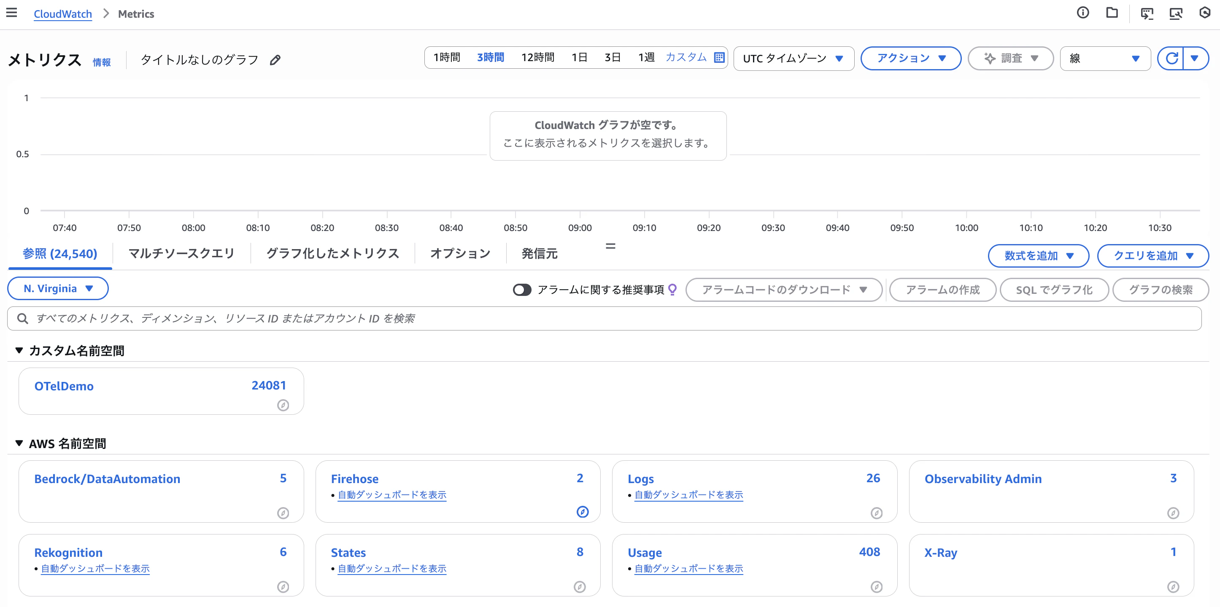
Task: Select the 12時間 time range
Action: point(538,57)
